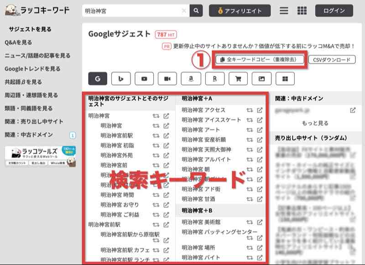
Task: Click the ラッコツールズ banner
Action: coord(40,156)
